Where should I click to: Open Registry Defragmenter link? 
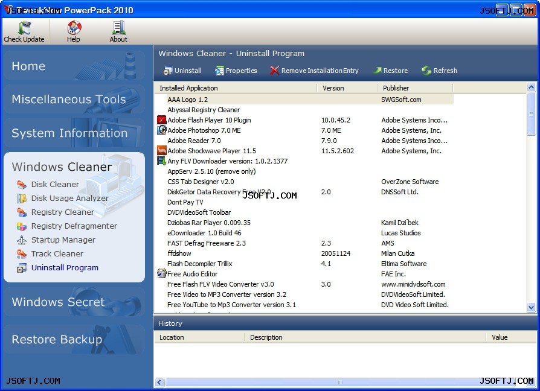(74, 226)
